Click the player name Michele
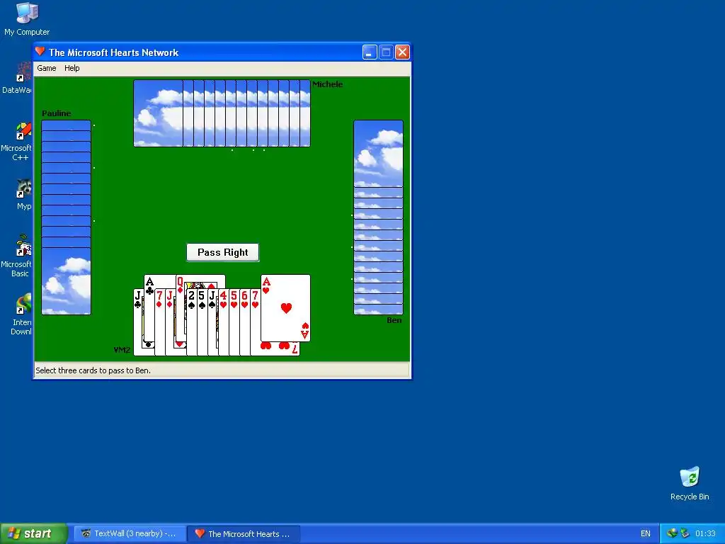The height and width of the screenshot is (544, 725). [327, 84]
